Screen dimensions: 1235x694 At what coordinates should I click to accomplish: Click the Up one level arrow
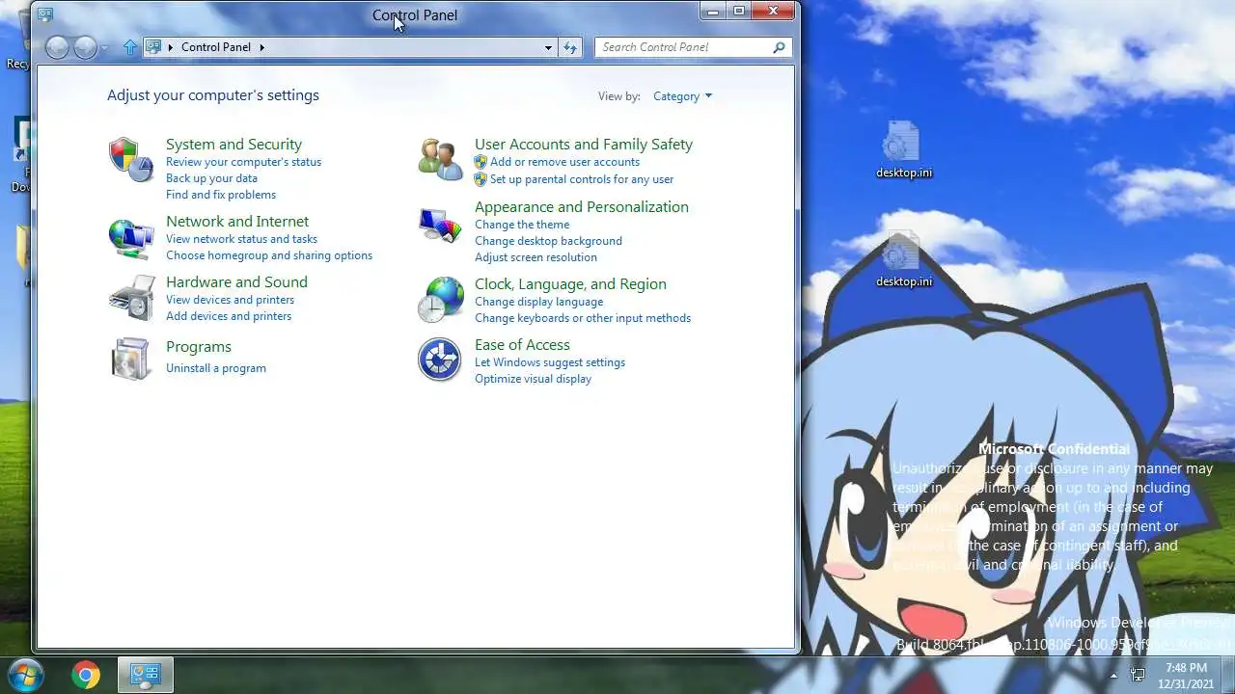click(x=130, y=46)
